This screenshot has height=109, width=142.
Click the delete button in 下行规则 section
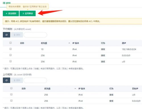[x=17, y=35]
